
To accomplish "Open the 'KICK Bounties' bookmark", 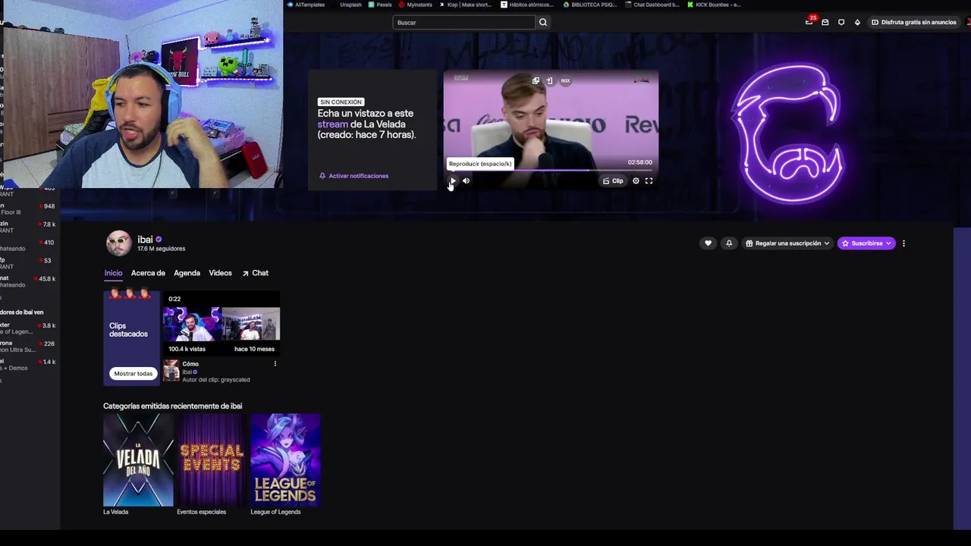I will coord(714,5).
